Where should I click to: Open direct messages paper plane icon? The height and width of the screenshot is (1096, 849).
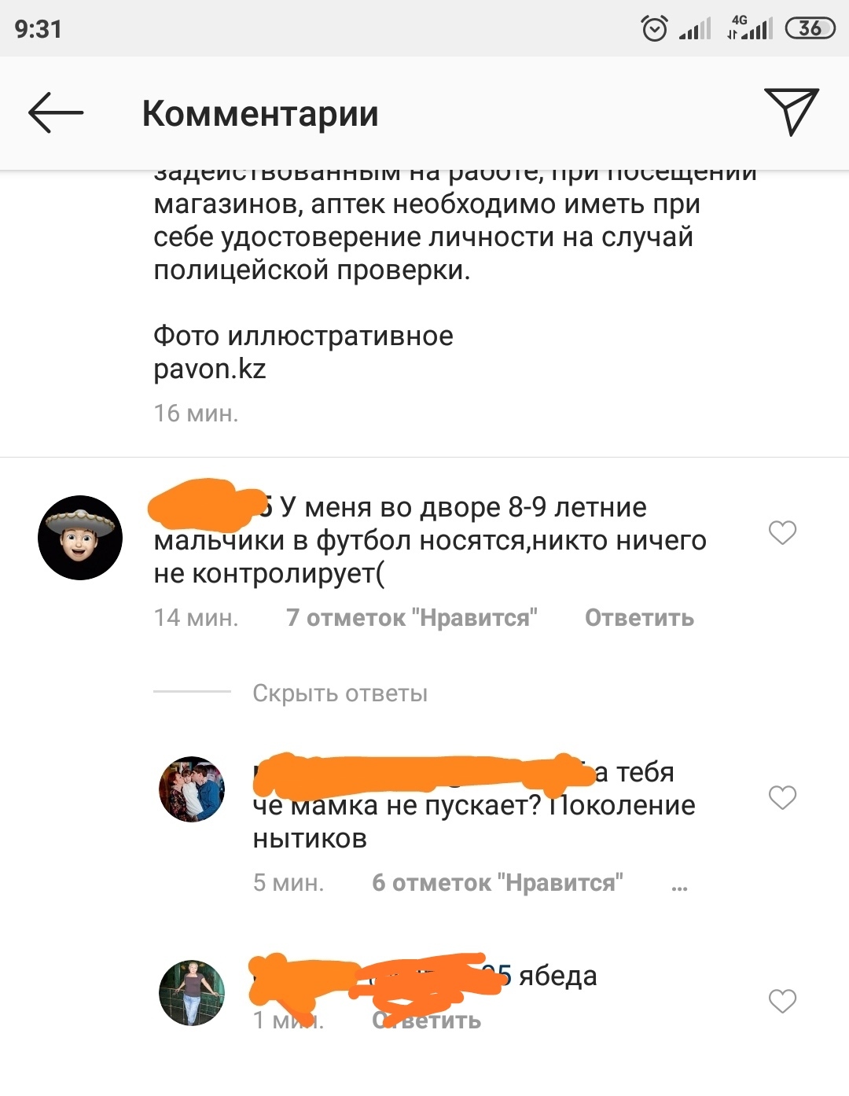[x=792, y=112]
